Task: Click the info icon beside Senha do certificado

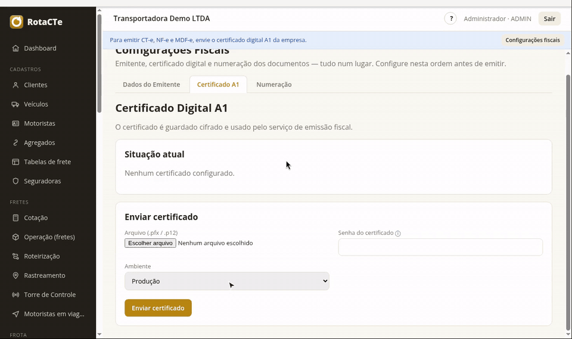Action: 398,234
